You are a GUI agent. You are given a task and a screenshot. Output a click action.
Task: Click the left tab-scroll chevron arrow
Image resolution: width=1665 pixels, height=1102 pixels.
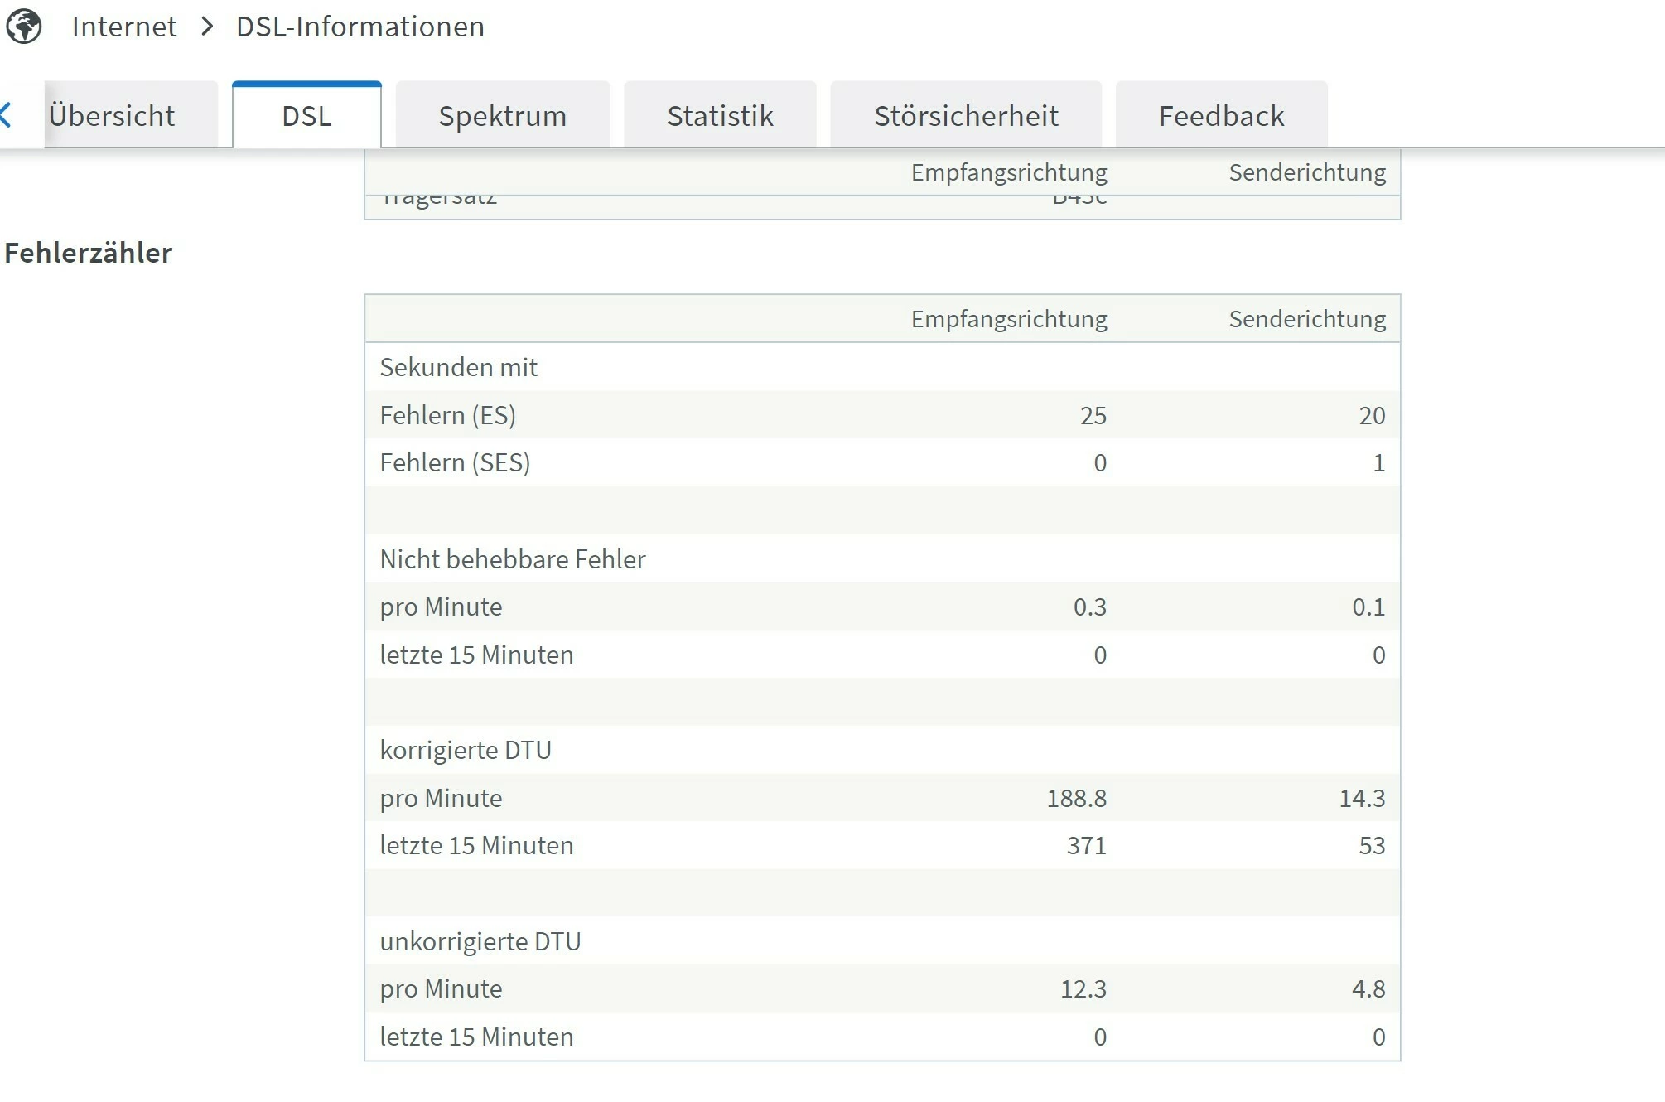pyautogui.click(x=7, y=114)
